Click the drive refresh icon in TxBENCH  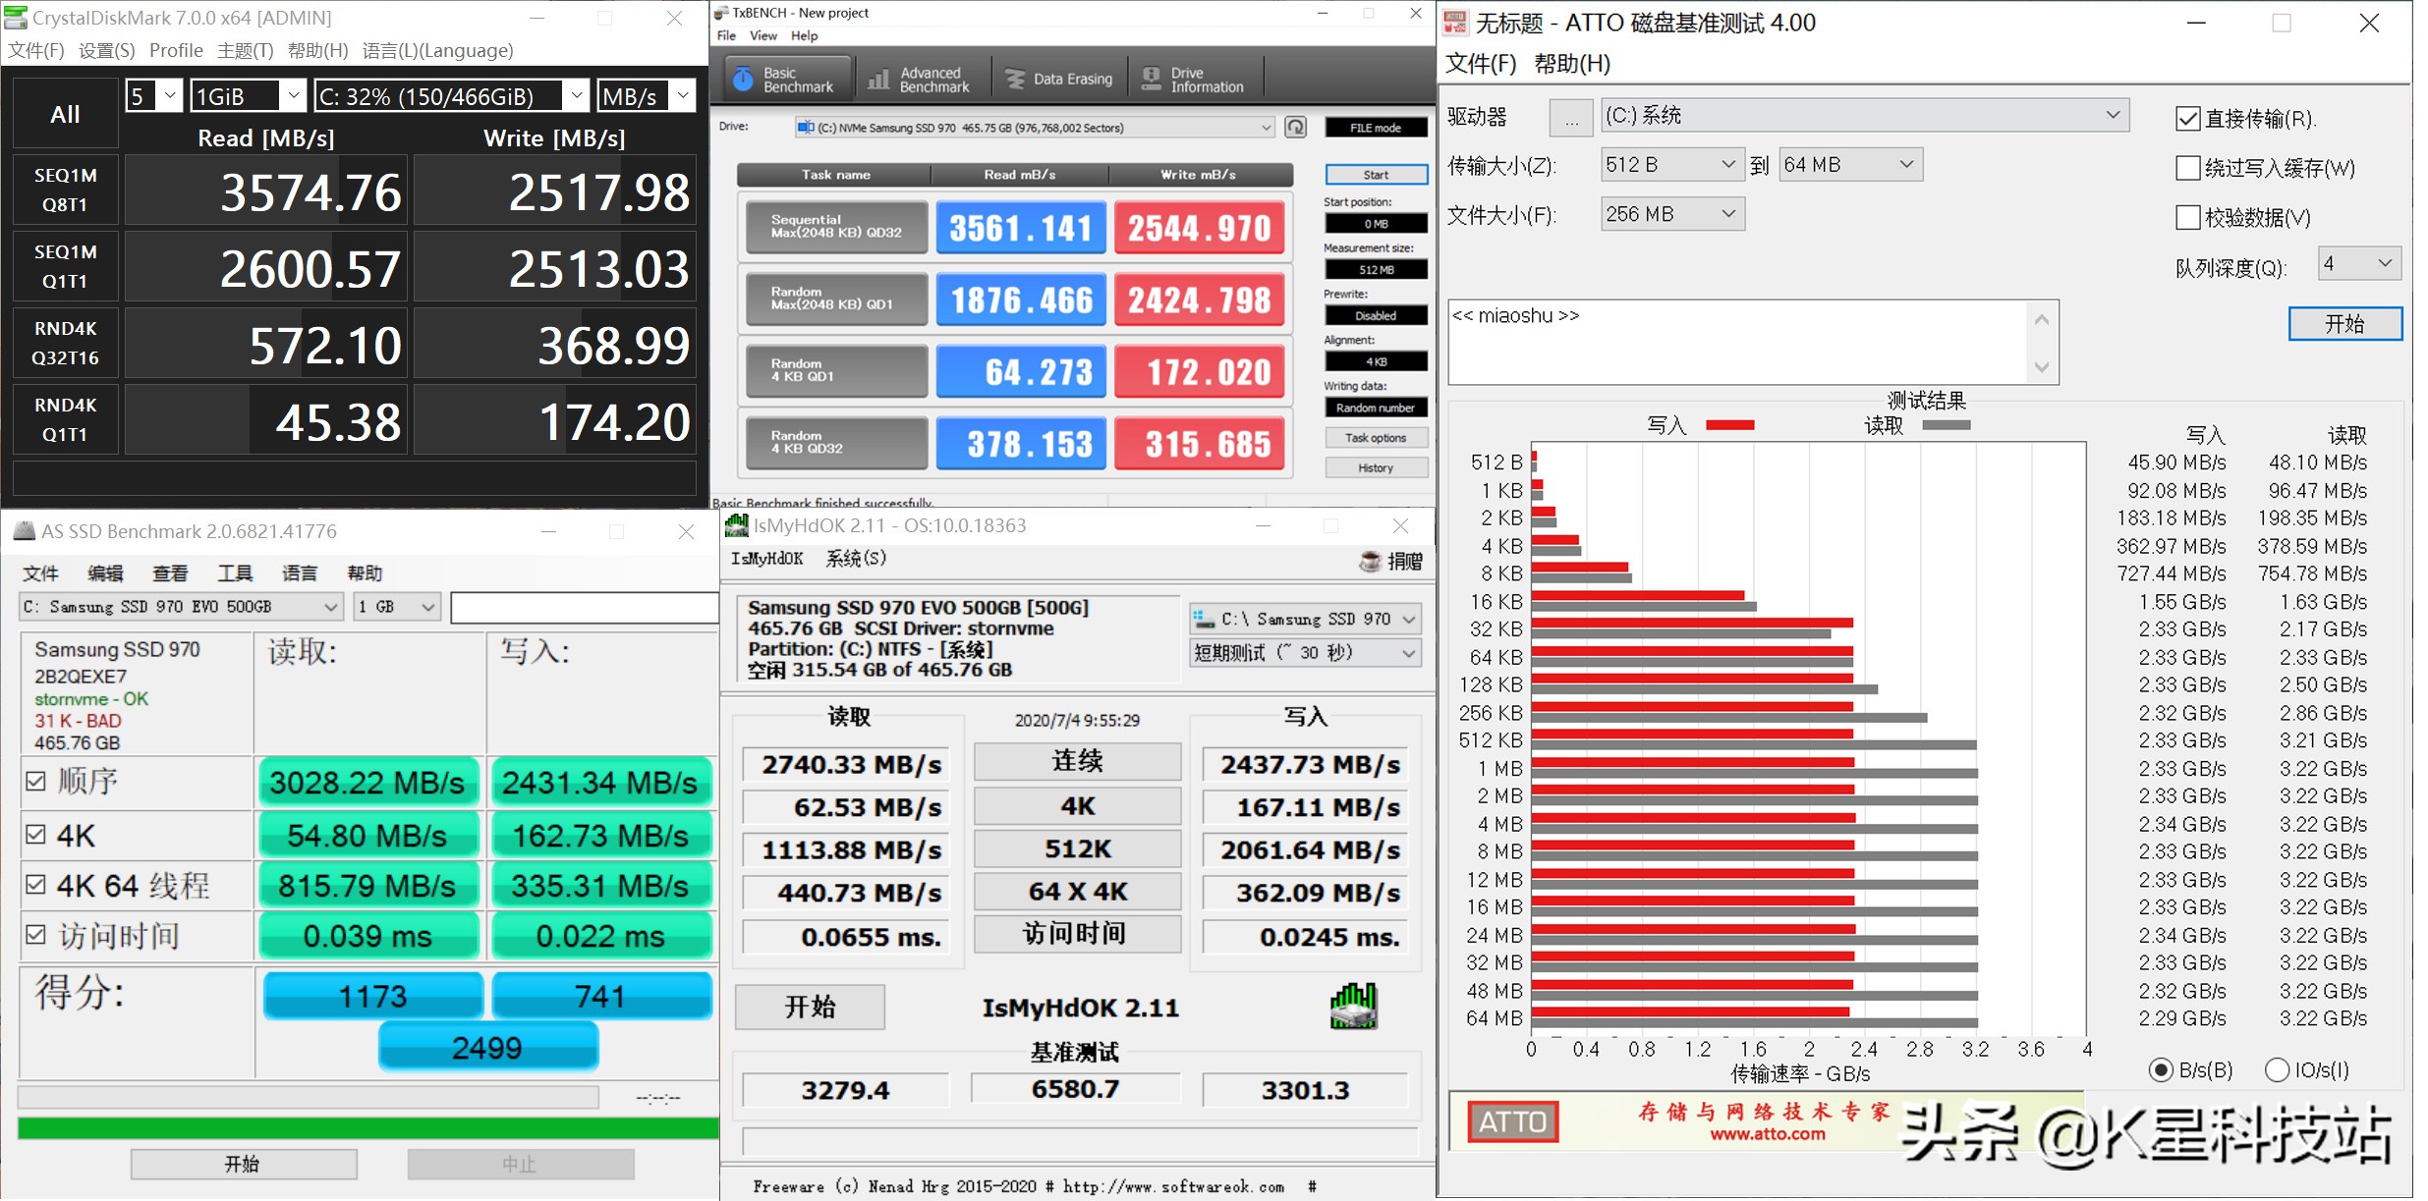[x=1296, y=128]
